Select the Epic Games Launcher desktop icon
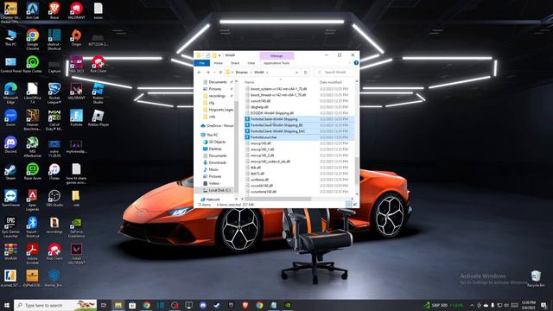553x311 pixels. coord(10,227)
